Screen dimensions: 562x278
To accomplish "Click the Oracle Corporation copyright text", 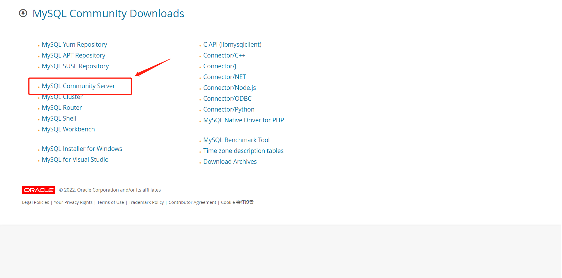I will click(x=110, y=190).
